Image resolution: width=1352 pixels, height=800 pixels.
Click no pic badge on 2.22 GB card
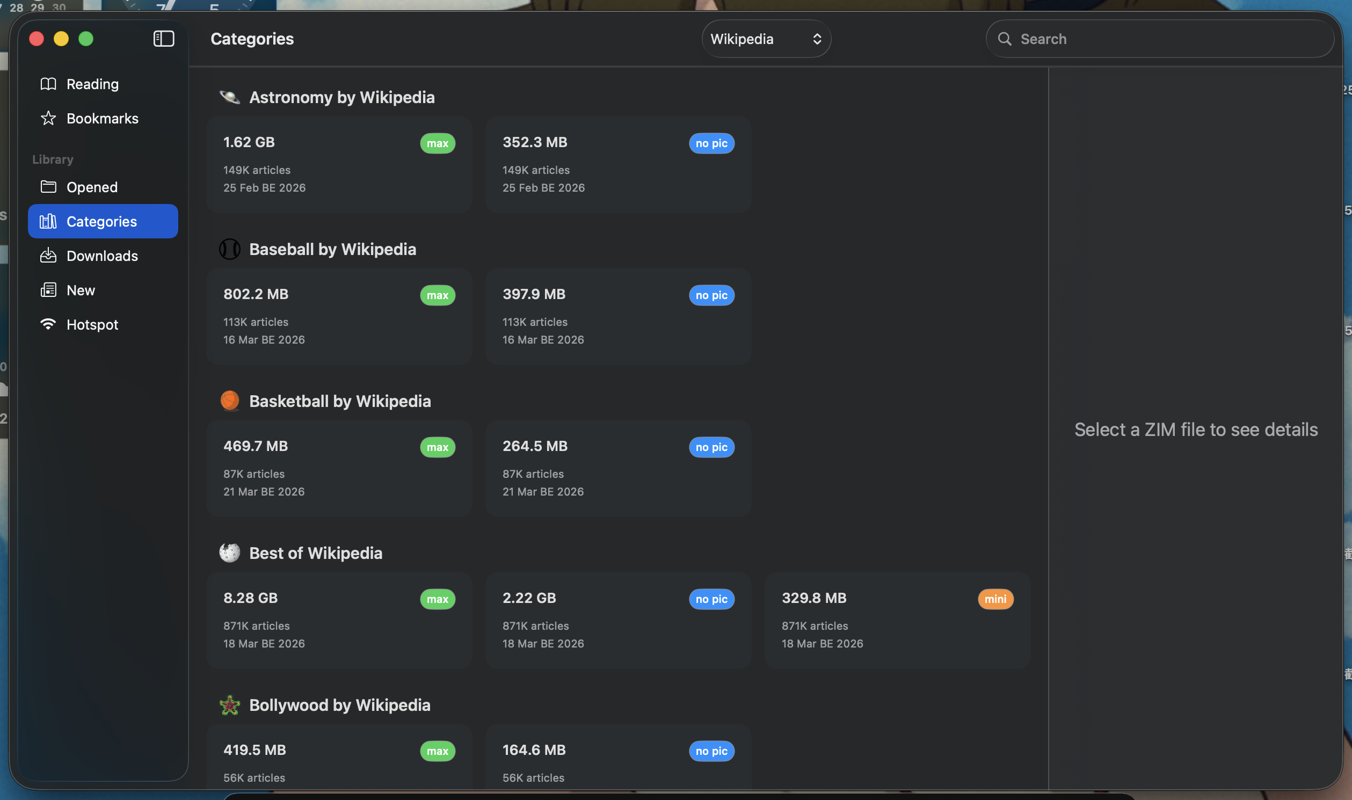point(711,599)
